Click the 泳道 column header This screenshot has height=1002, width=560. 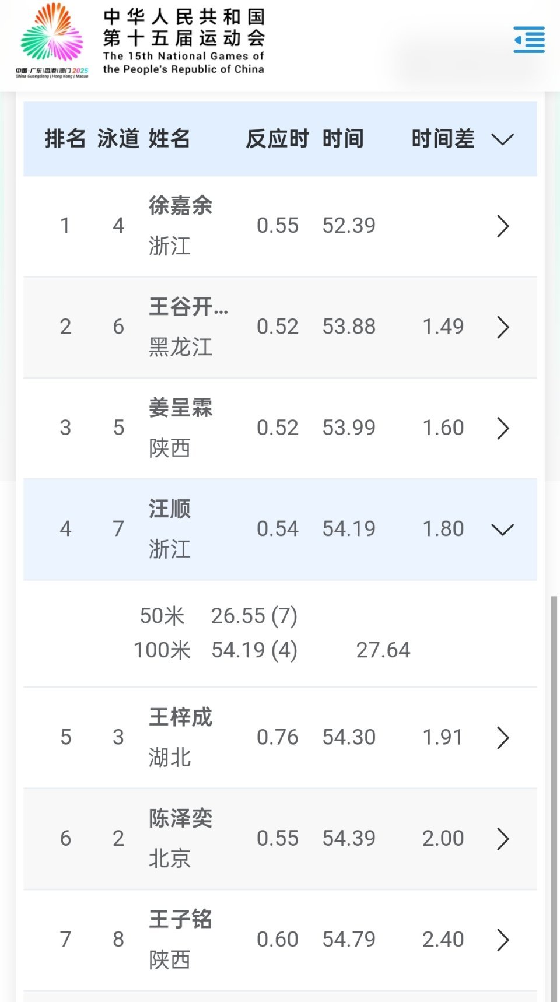118,139
